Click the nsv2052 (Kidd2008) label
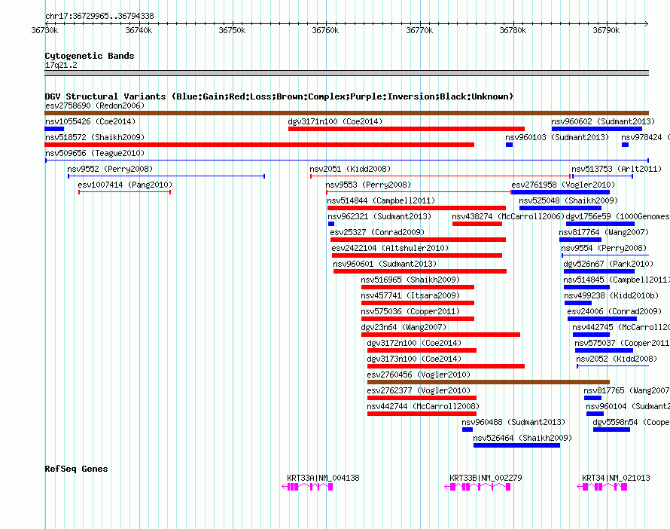 click(x=617, y=359)
